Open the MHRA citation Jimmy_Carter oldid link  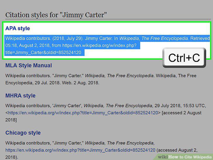click(83, 113)
